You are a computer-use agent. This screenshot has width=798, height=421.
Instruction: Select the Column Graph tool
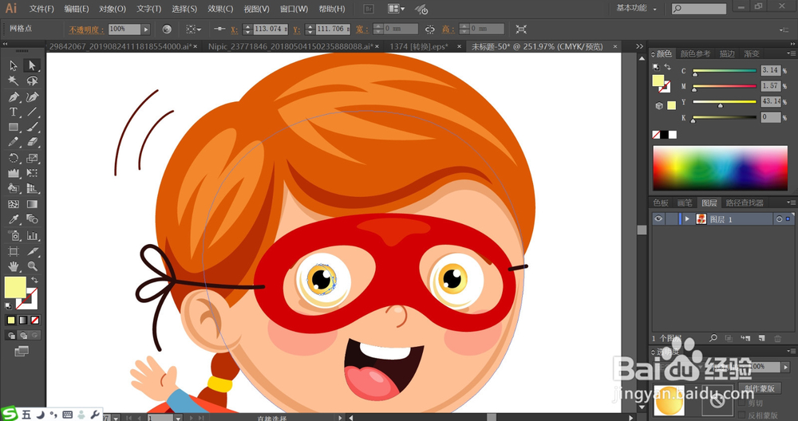(x=32, y=235)
